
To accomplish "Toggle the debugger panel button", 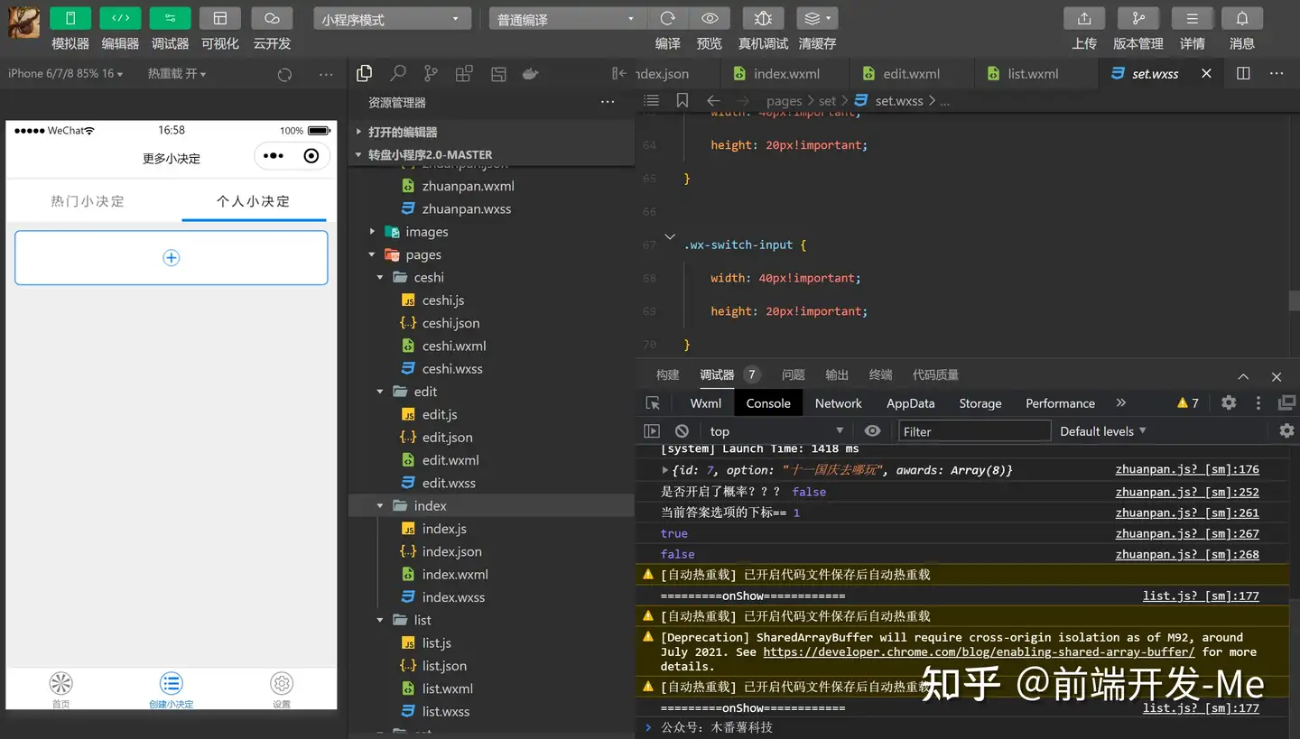I will pos(170,19).
